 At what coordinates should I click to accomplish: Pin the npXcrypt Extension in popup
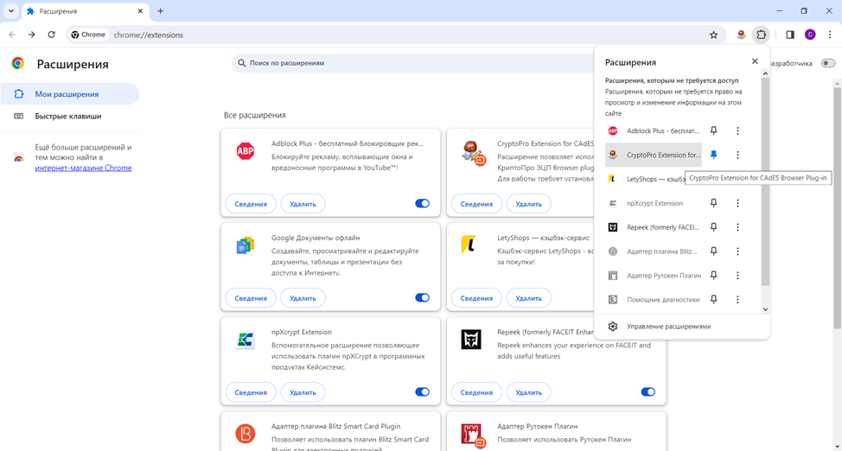pos(713,203)
